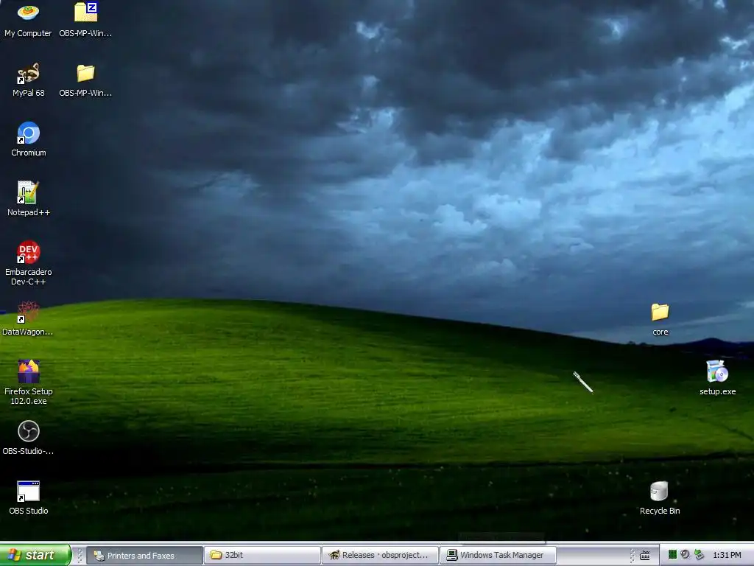Click the volume speaker tray icon
The height and width of the screenshot is (566, 754).
coord(686,555)
